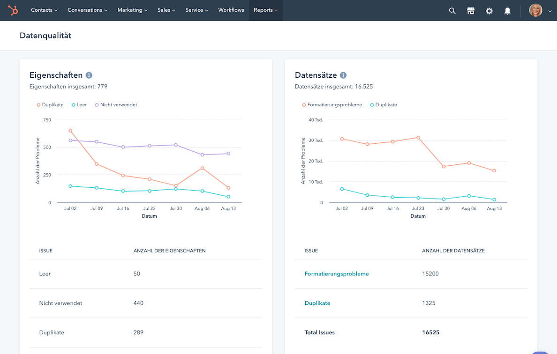557x354 pixels.
Task: Open the Duplikate link in Datensätze table
Action: [317, 303]
